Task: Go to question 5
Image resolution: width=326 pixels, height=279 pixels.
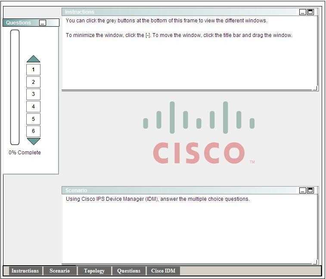Action: point(33,119)
